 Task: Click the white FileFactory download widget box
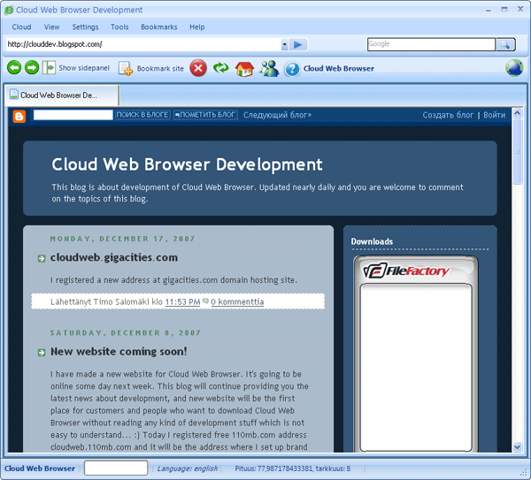pos(416,368)
